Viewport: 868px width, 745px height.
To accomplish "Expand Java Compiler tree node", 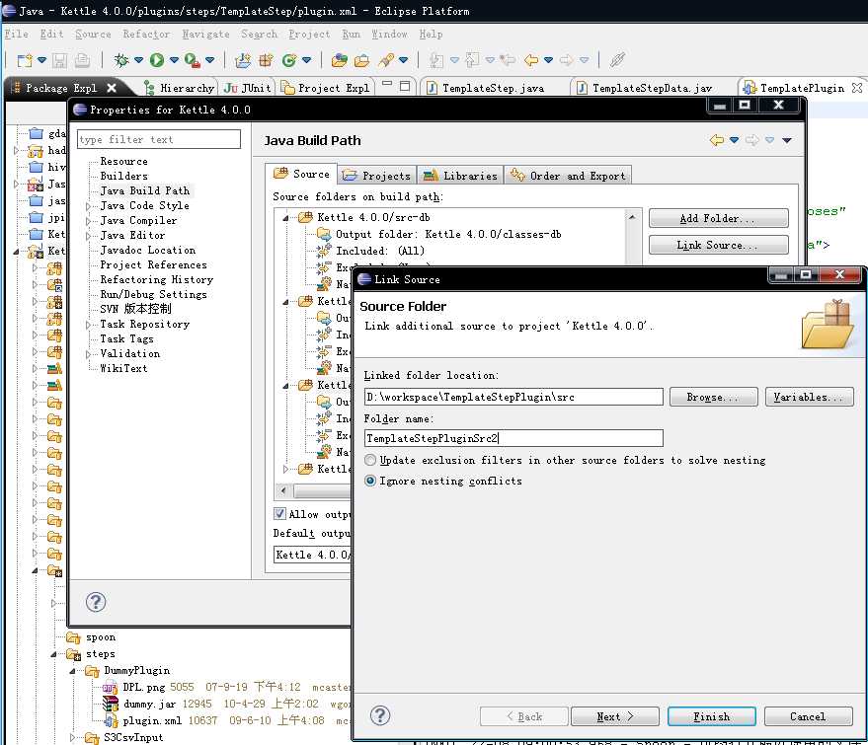I will 88,221.
